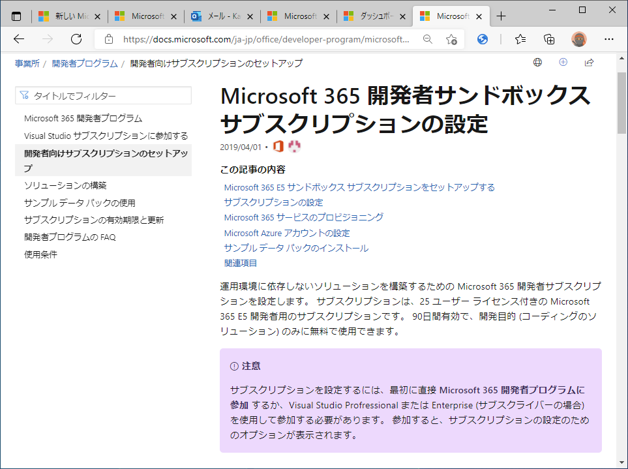Image resolution: width=628 pixels, height=469 pixels.
Task: View site information lock icon
Action: pos(108,39)
